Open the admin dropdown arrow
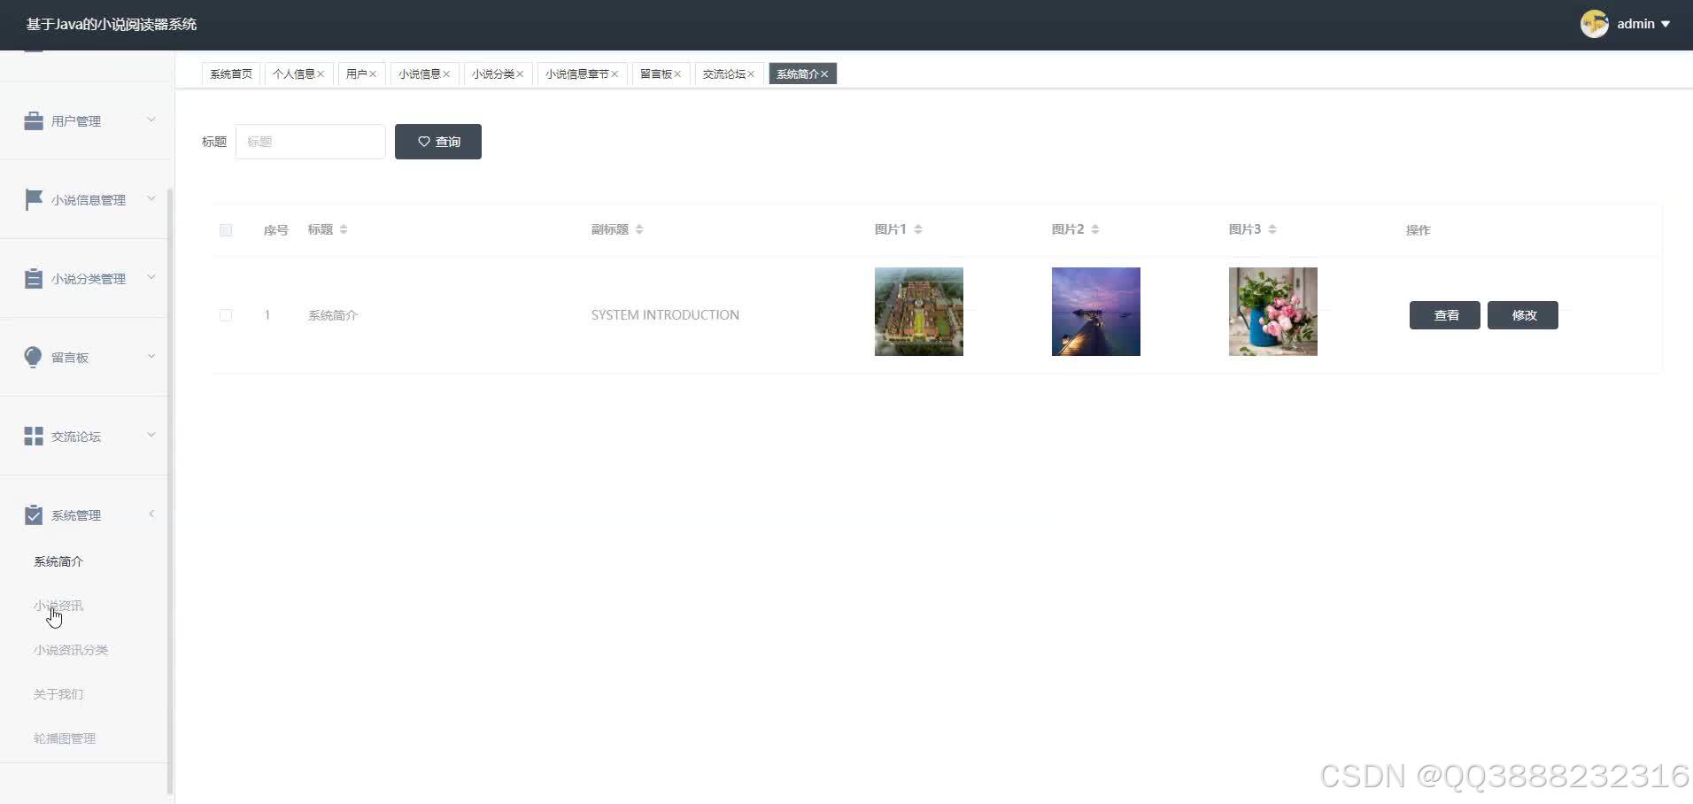 [1666, 25]
